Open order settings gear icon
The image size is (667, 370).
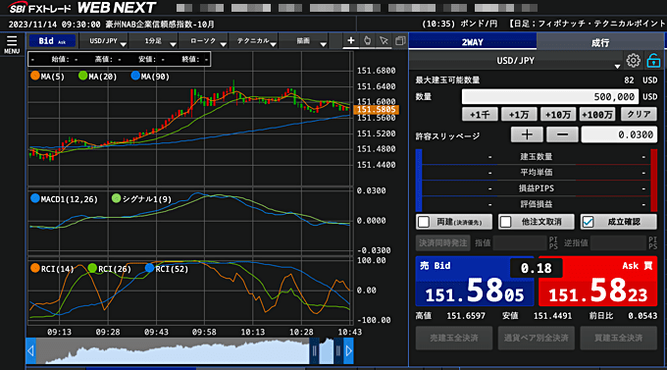pyautogui.click(x=633, y=61)
